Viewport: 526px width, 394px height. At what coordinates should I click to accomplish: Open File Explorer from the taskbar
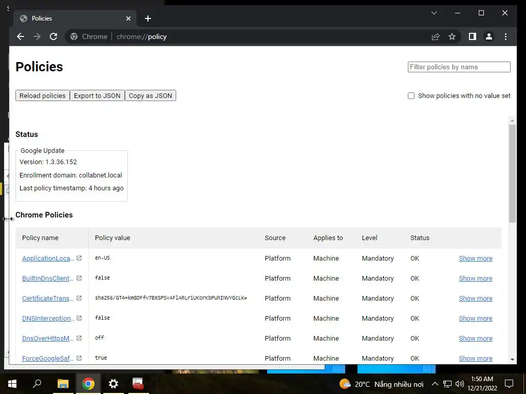click(x=63, y=384)
